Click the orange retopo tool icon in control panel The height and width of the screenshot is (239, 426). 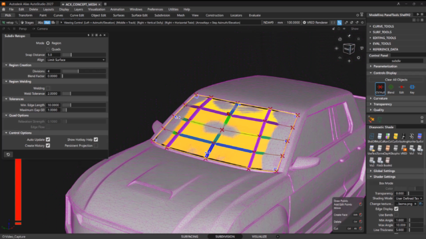pos(371,119)
